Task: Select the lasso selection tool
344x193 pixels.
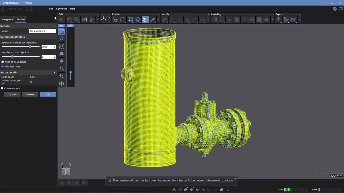Action: coord(62,31)
